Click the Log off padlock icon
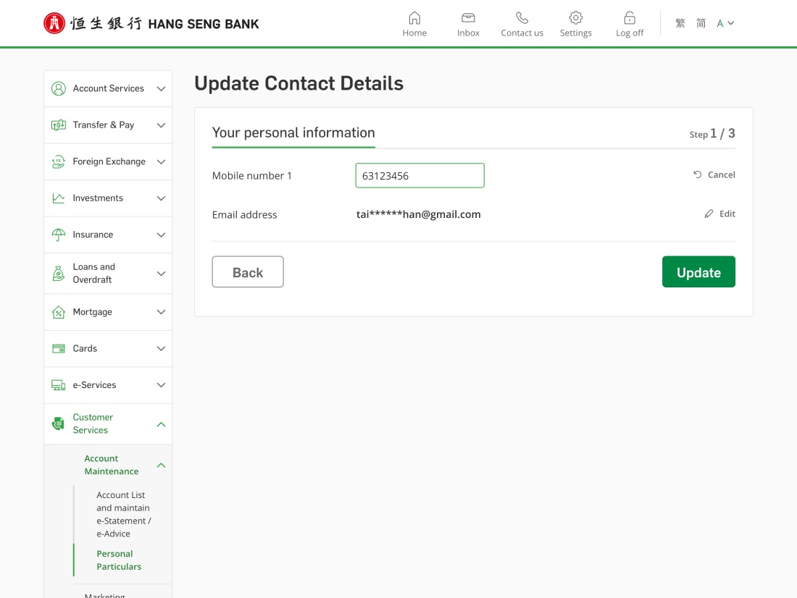The width and height of the screenshot is (797, 598). tap(630, 18)
